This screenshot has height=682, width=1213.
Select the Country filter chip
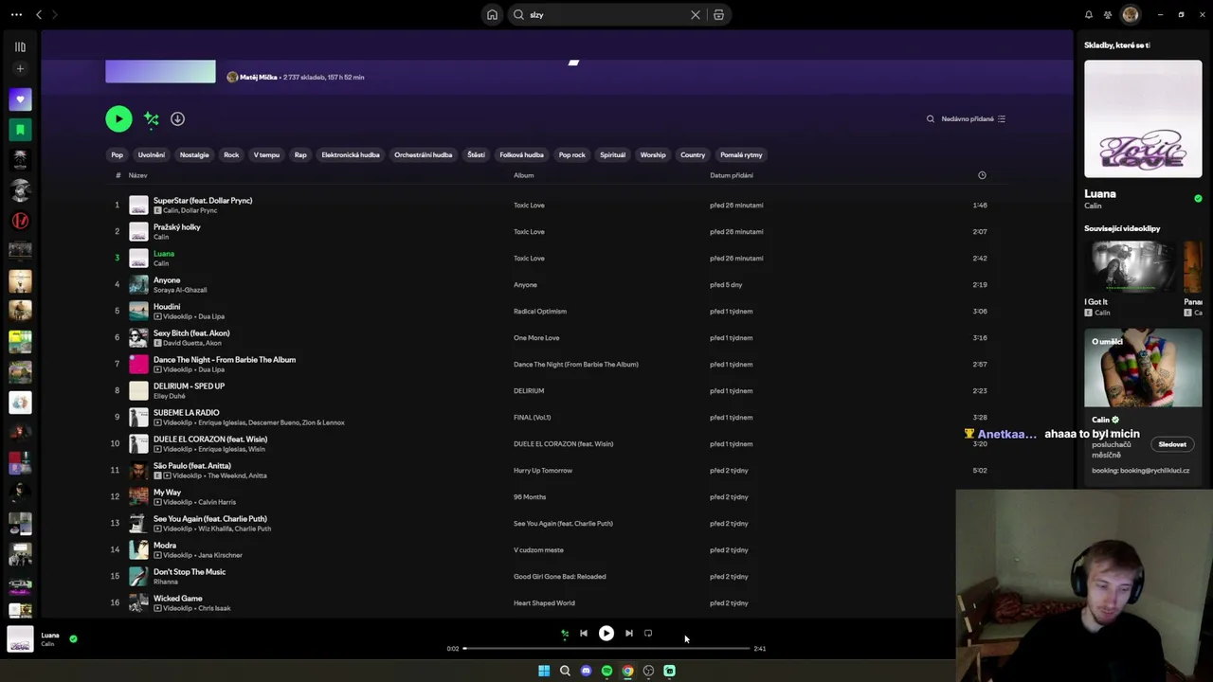[x=693, y=155]
